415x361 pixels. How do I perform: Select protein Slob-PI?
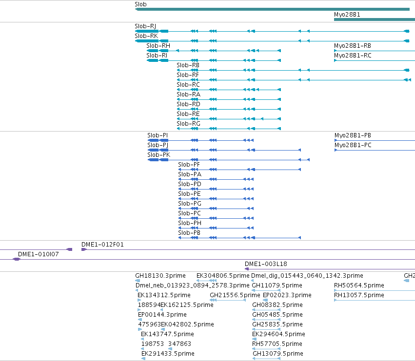pyautogui.click(x=158, y=135)
